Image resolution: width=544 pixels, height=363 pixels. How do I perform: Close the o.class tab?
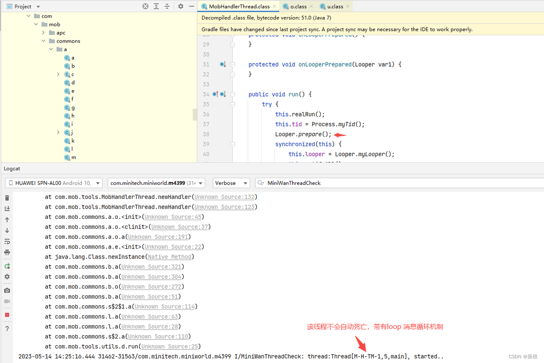pos(311,6)
